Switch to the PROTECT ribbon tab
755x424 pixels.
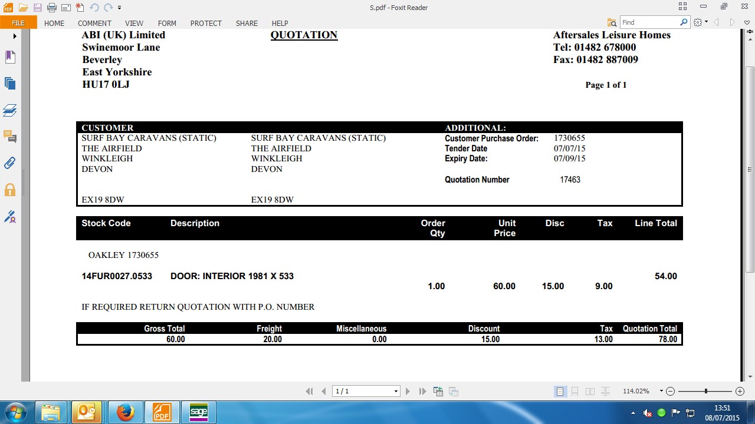(x=206, y=23)
